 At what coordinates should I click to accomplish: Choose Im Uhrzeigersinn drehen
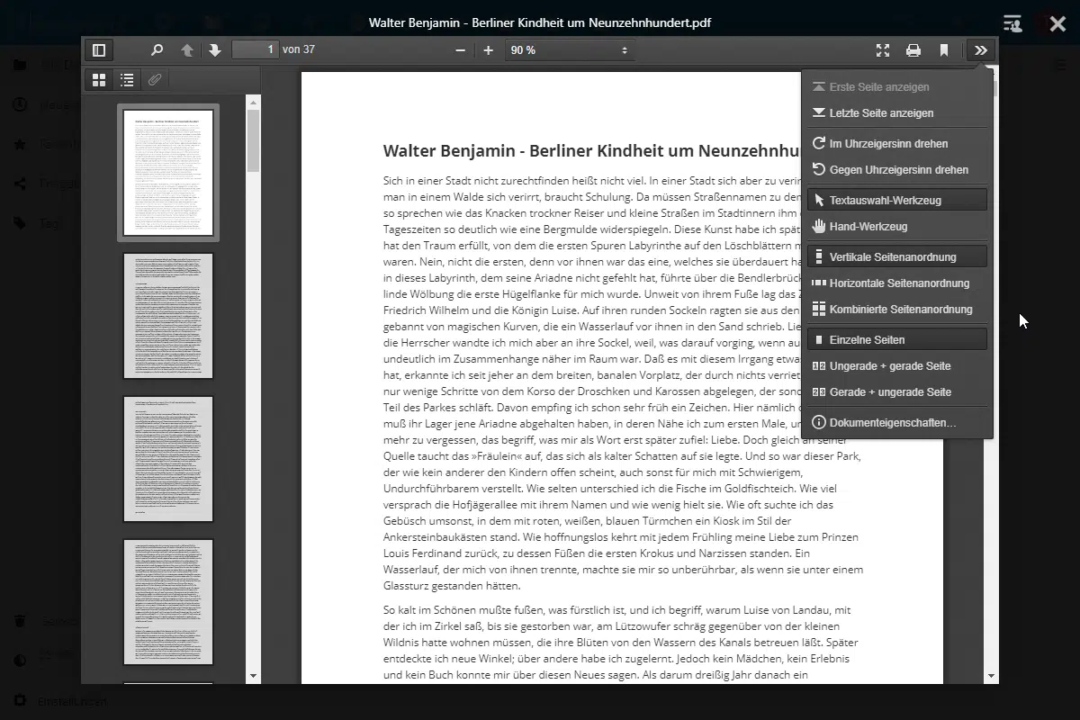tap(897, 143)
